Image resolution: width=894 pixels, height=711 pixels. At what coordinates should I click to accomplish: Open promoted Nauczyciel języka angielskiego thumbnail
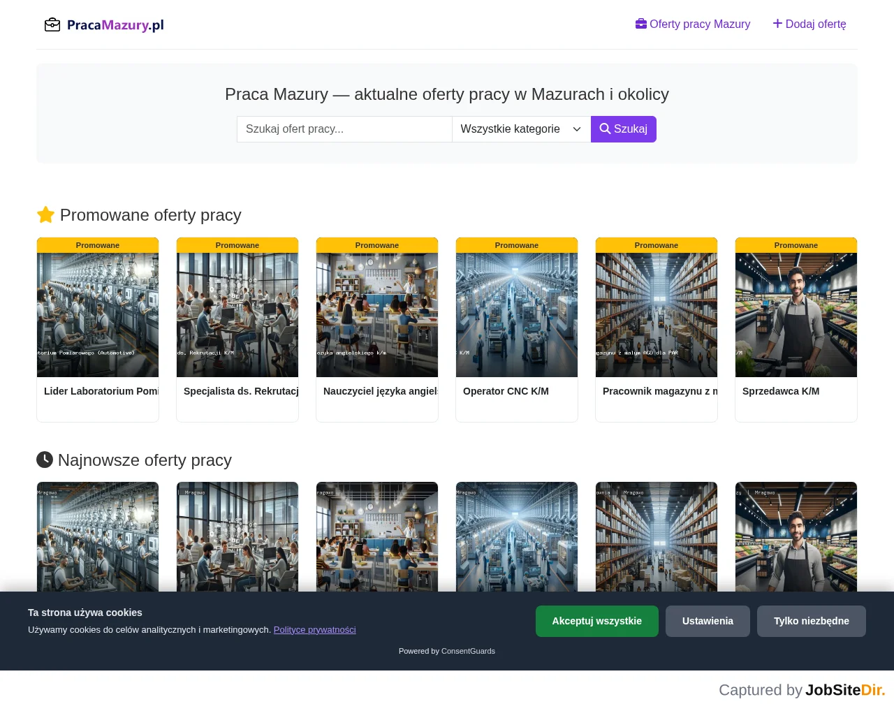click(x=377, y=315)
